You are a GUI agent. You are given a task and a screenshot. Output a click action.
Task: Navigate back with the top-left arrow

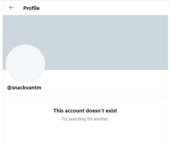11,8
